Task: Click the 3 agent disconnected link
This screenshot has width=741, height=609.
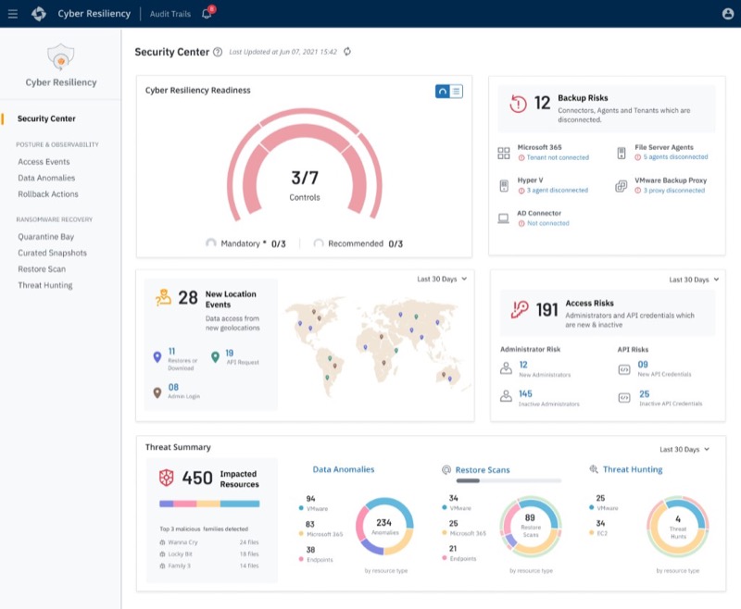Action: pyautogui.click(x=558, y=191)
